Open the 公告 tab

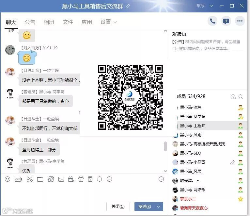tap(30, 22)
